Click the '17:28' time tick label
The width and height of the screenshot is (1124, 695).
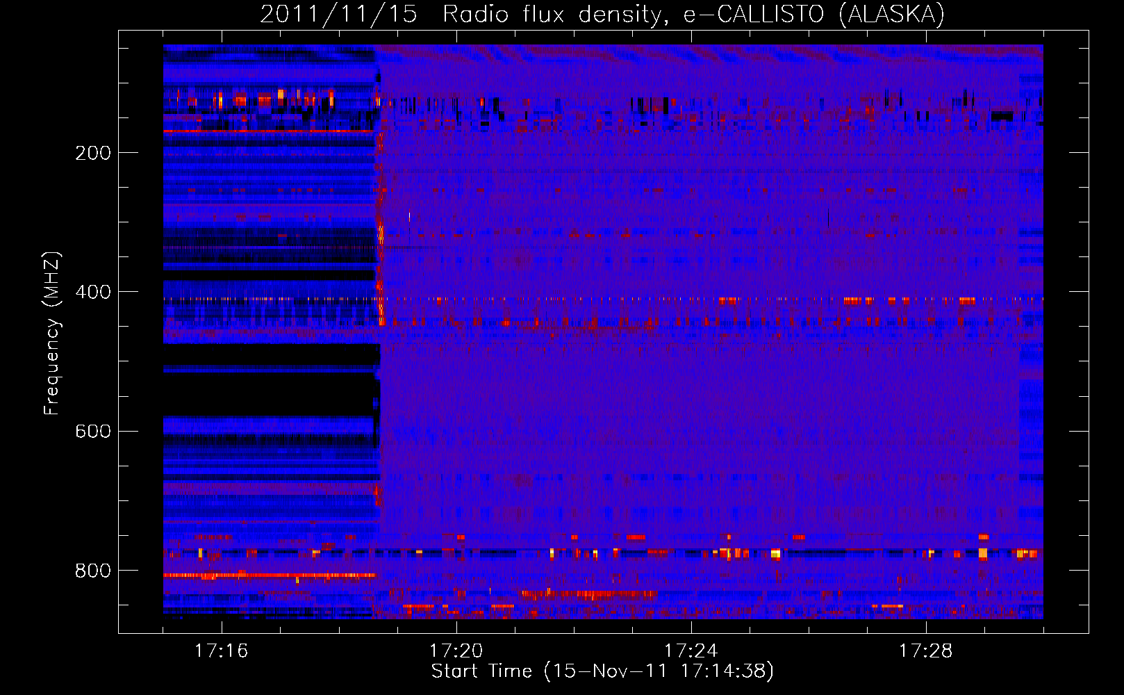coord(925,651)
